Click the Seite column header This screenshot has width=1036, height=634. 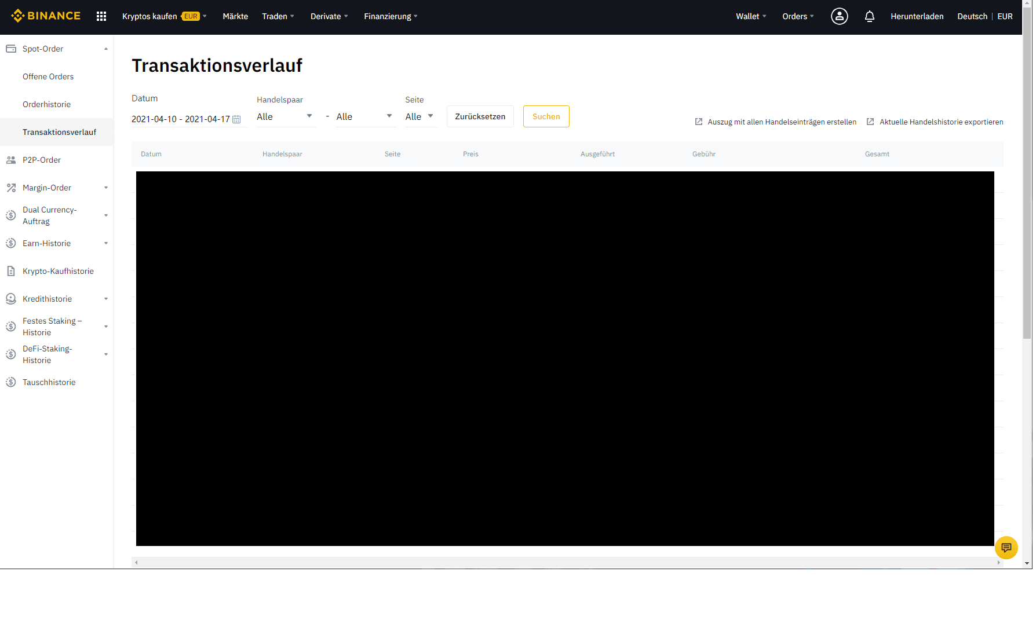coord(392,154)
